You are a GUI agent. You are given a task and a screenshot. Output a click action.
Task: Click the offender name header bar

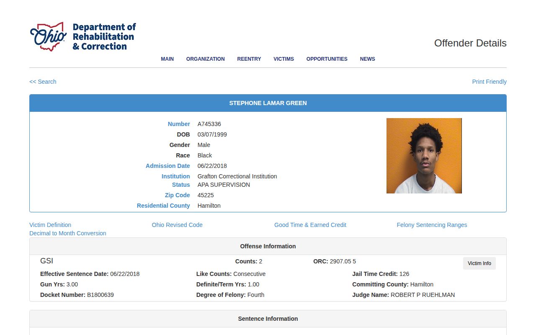coord(268,103)
